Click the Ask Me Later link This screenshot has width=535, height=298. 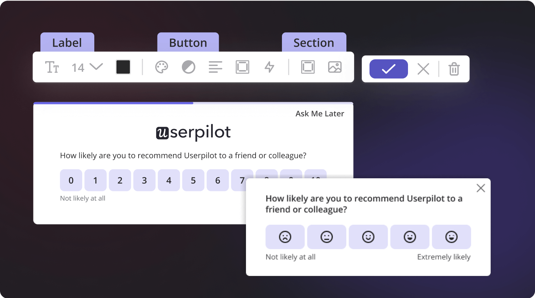319,114
